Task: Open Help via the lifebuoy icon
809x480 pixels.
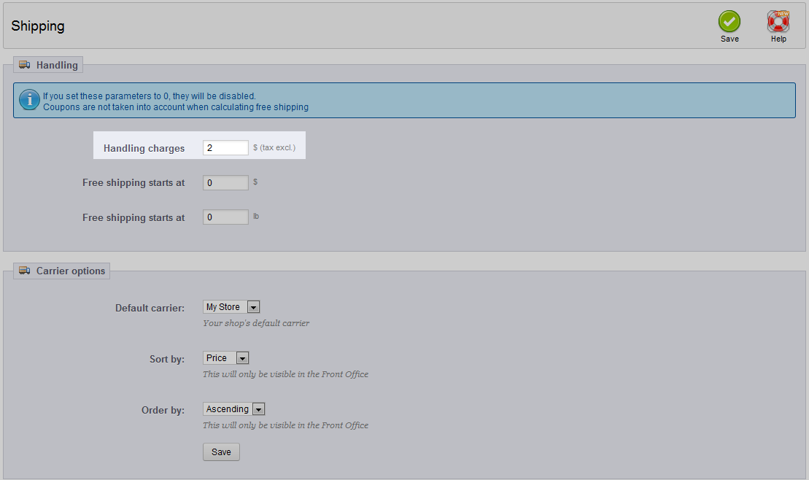Action: [778, 22]
